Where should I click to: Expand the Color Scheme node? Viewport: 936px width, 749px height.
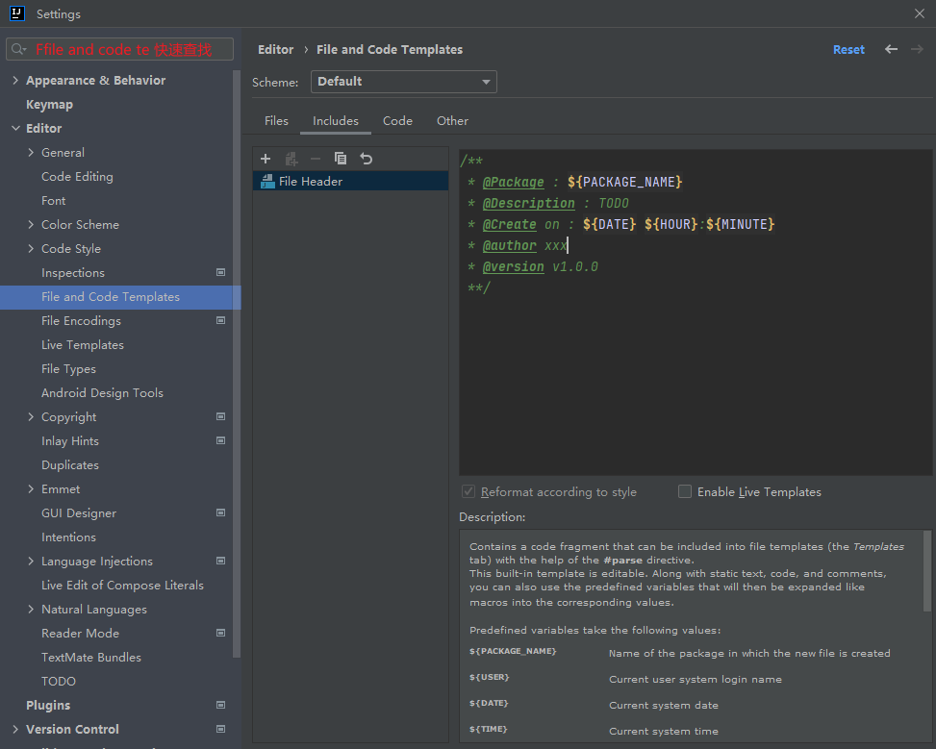click(31, 225)
